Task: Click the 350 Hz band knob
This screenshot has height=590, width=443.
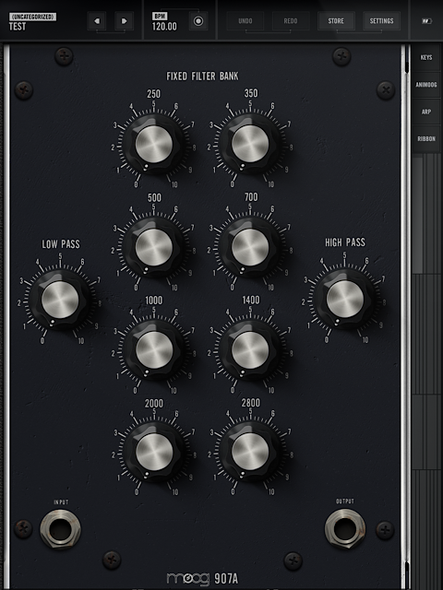Action: 250,144
